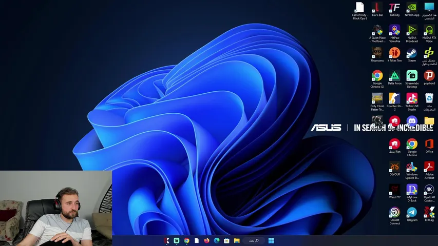Image resolution: width=438 pixels, height=246 pixels.
Task: Launch Windows Update Blocker
Action: click(x=412, y=170)
